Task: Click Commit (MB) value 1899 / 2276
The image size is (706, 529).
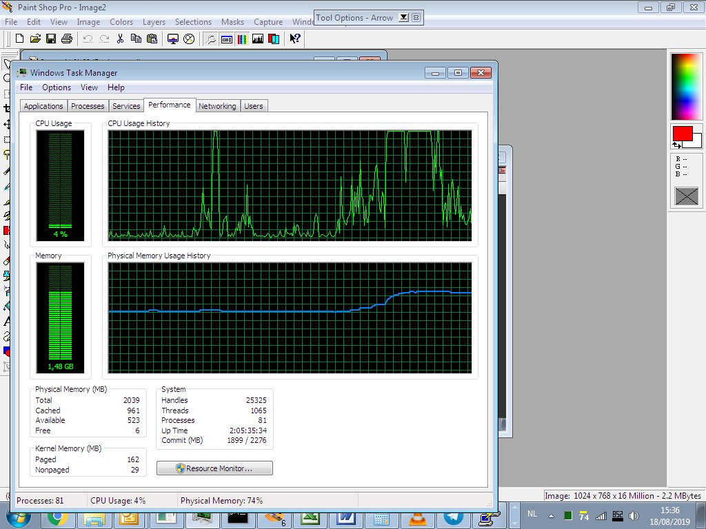Action: click(x=247, y=440)
